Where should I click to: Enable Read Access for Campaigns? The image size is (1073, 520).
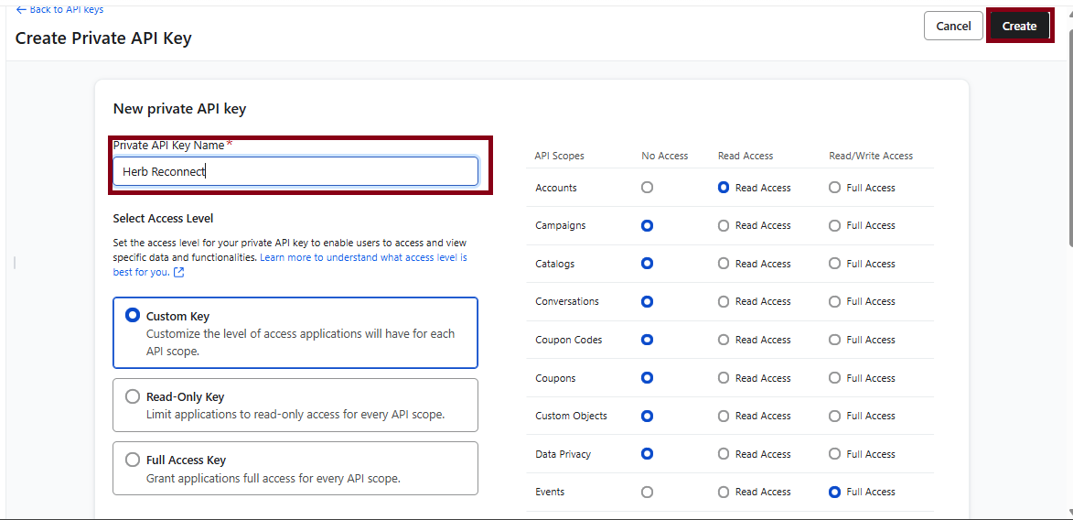point(724,225)
